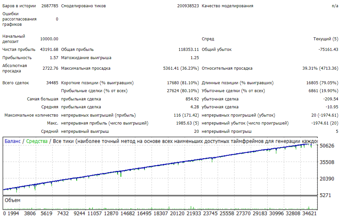Screen dimensions: 341x219
Task: Click the Объем volume panel label
Action: [x=12, y=200]
